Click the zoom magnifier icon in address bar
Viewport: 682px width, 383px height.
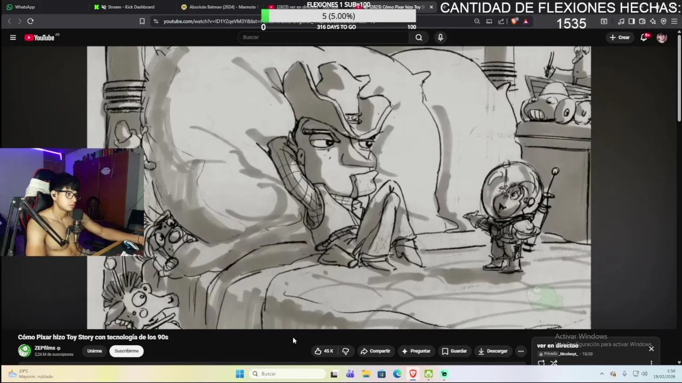pyautogui.click(x=477, y=21)
